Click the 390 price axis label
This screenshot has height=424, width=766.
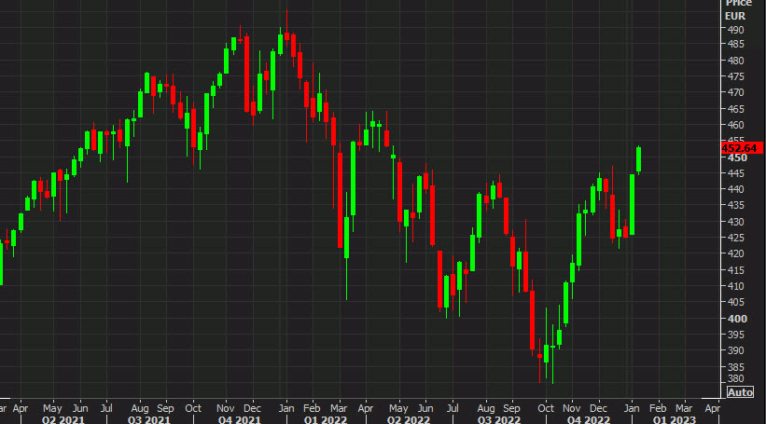pos(736,350)
